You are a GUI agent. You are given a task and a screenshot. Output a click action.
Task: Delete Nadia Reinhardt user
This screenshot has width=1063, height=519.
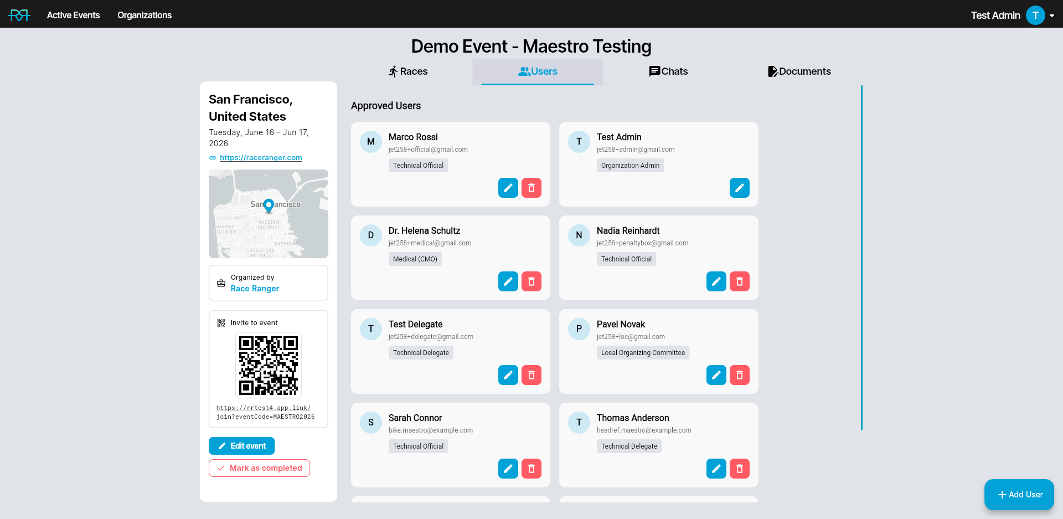click(x=740, y=281)
